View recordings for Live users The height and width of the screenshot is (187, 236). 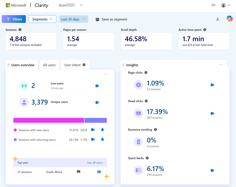[x=97, y=86]
